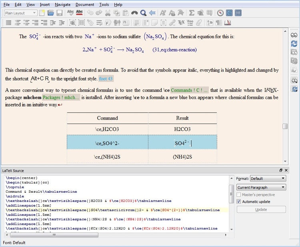Click the Packages ! mhch... index inset
Viewport: 300px width, 247px height.
pos(61,98)
